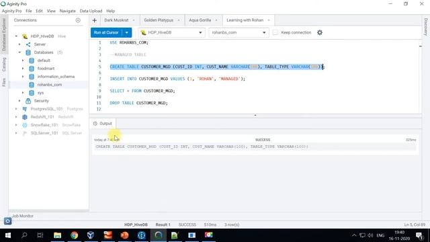430x242 pixels.
Task: Select the executed CREATE TABLE output row
Action: coord(255,147)
